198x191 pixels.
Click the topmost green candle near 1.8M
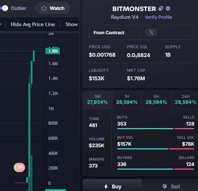34,56
